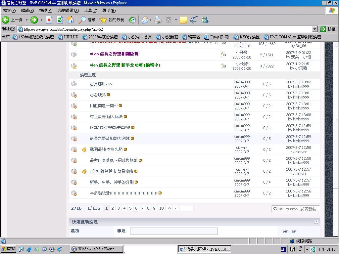Open the 我的最愛(A) menu
Viewport: 339px width, 254px height.
coord(68,11)
